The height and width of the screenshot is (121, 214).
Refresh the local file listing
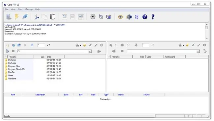[x=49, y=45]
